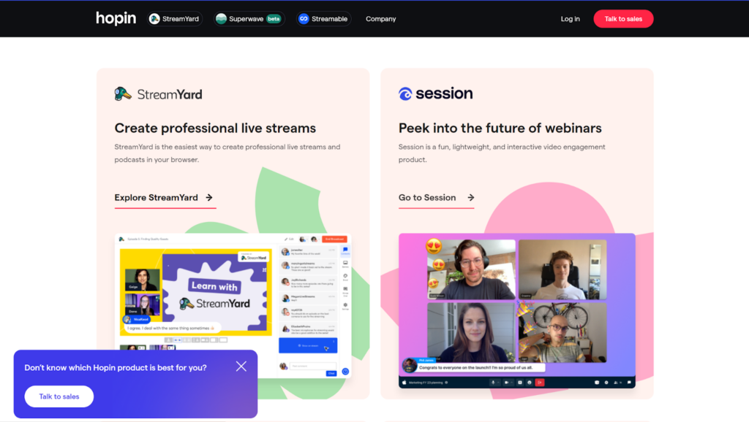
Task: Click the red Talk to sales header button
Action: [x=623, y=18]
